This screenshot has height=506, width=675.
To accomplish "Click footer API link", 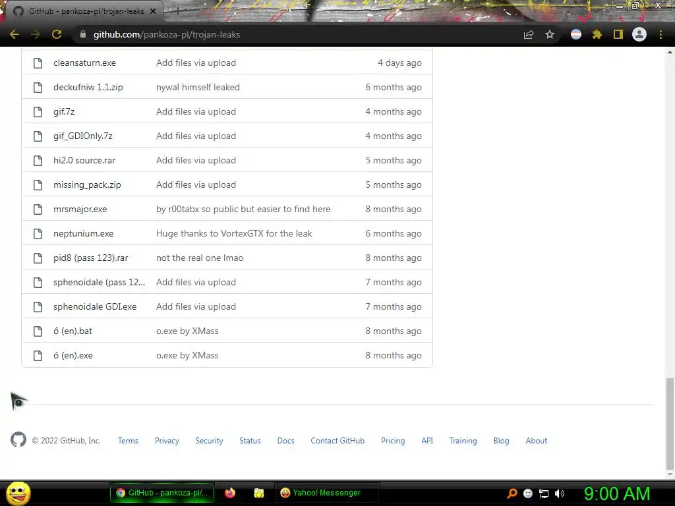I will [427, 441].
